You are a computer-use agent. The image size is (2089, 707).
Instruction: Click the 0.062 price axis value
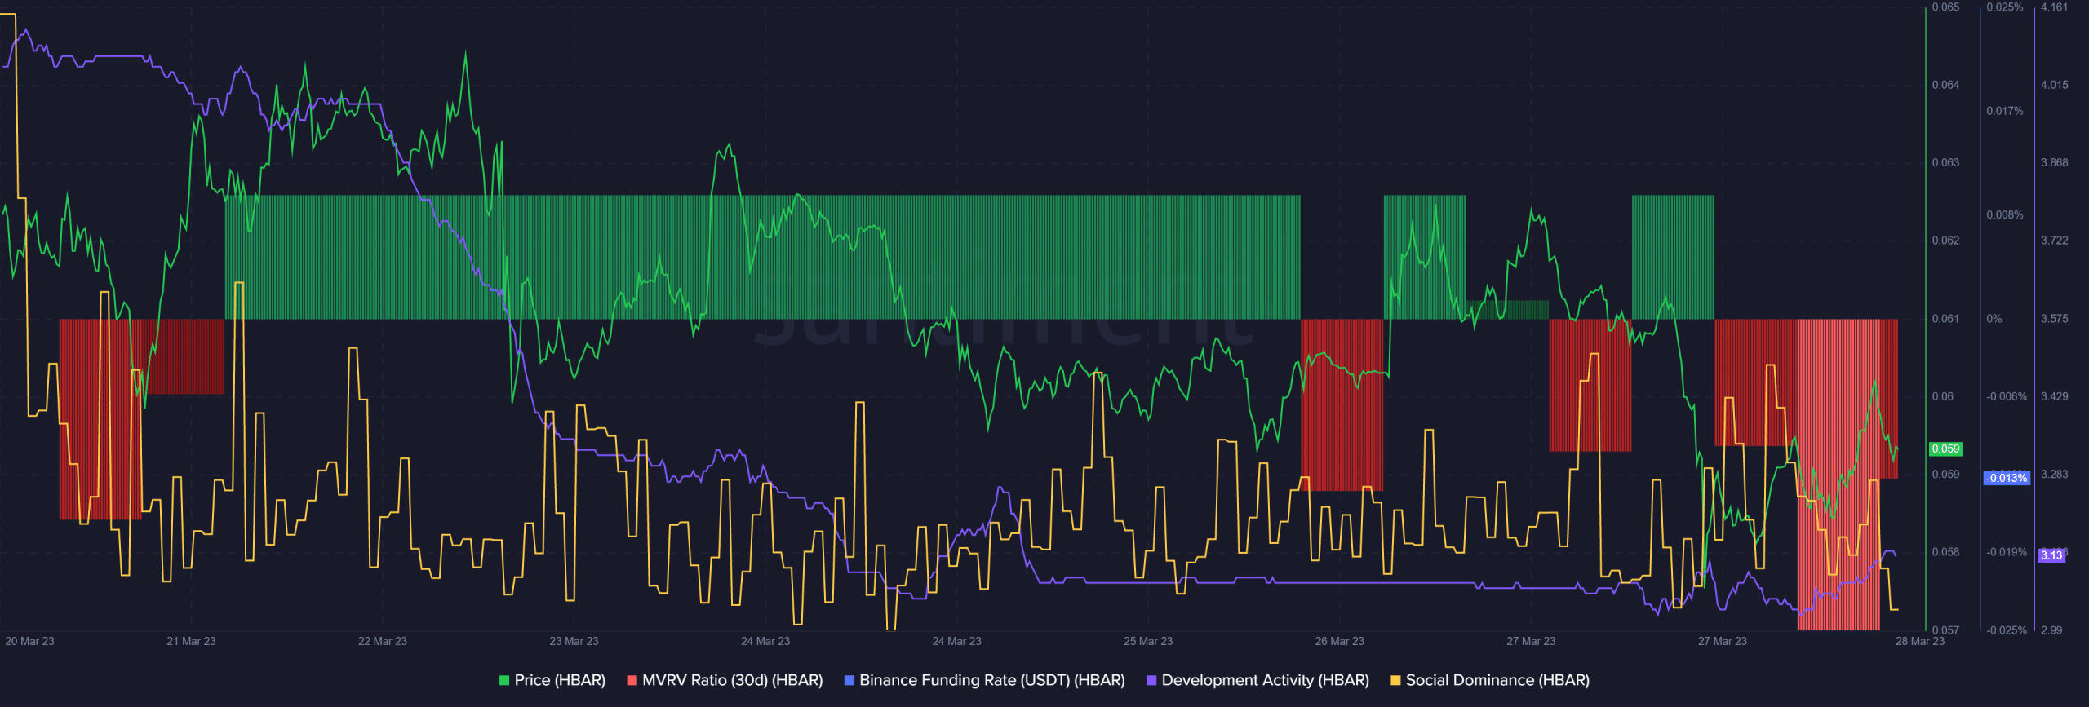point(1945,241)
